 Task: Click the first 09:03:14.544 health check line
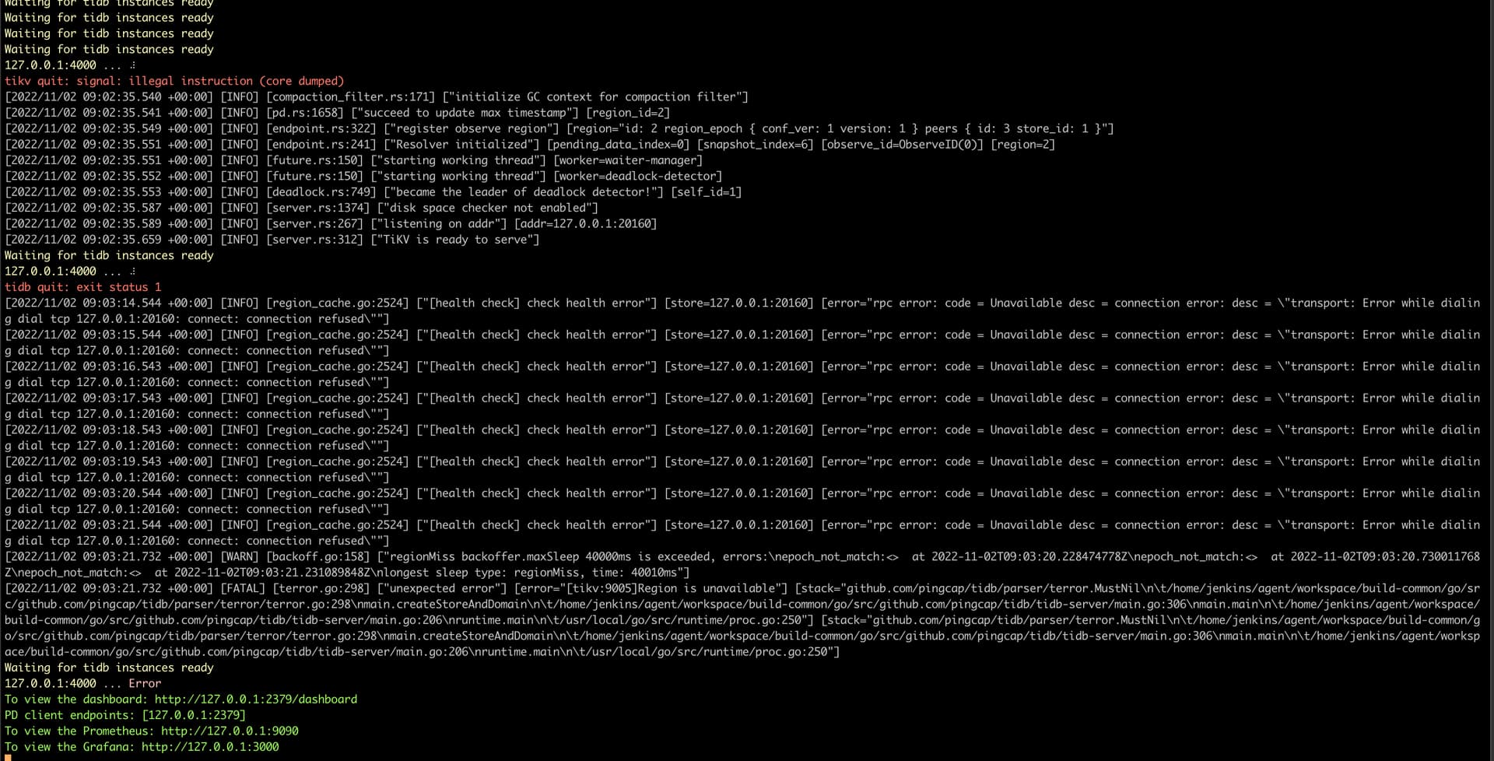[742, 311]
